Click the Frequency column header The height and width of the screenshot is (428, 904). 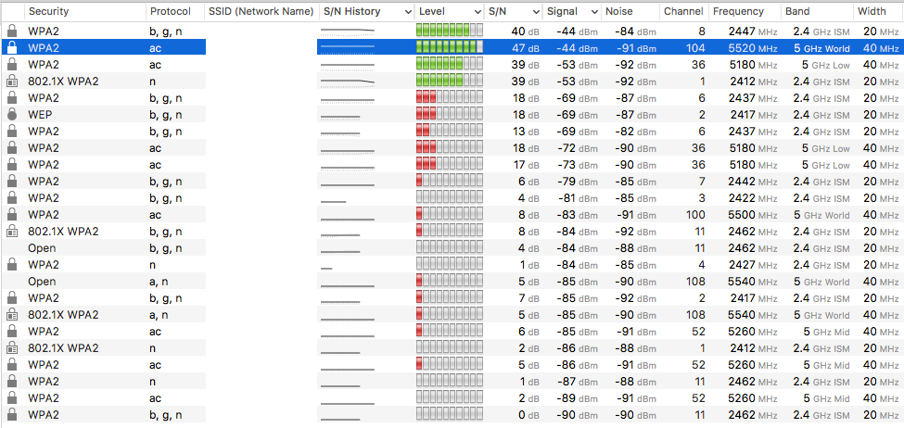738,12
